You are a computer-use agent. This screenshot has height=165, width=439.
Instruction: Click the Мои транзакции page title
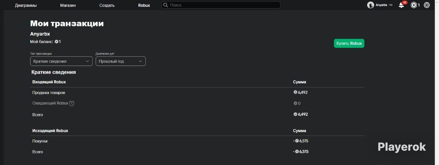click(67, 24)
